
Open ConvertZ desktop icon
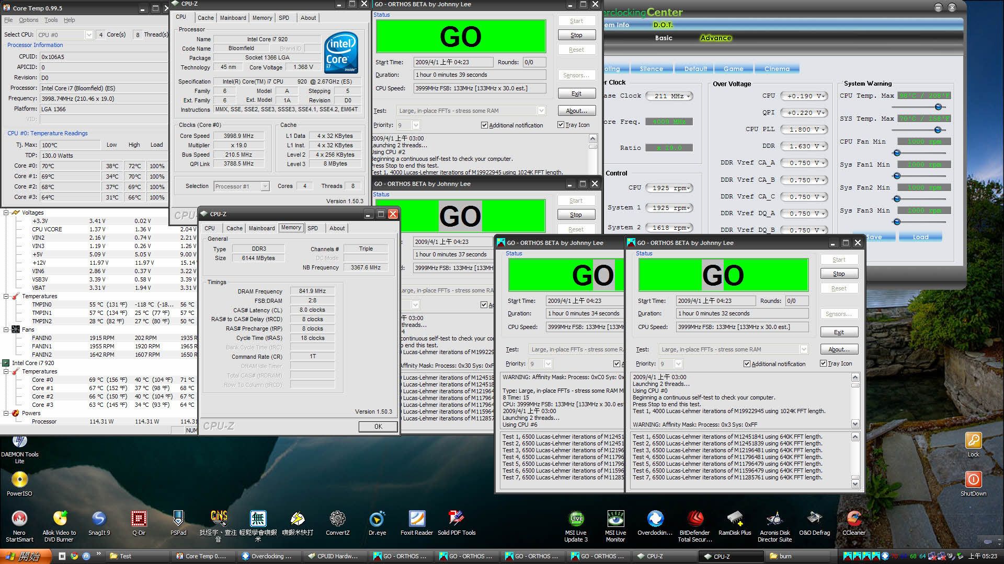pos(337,523)
